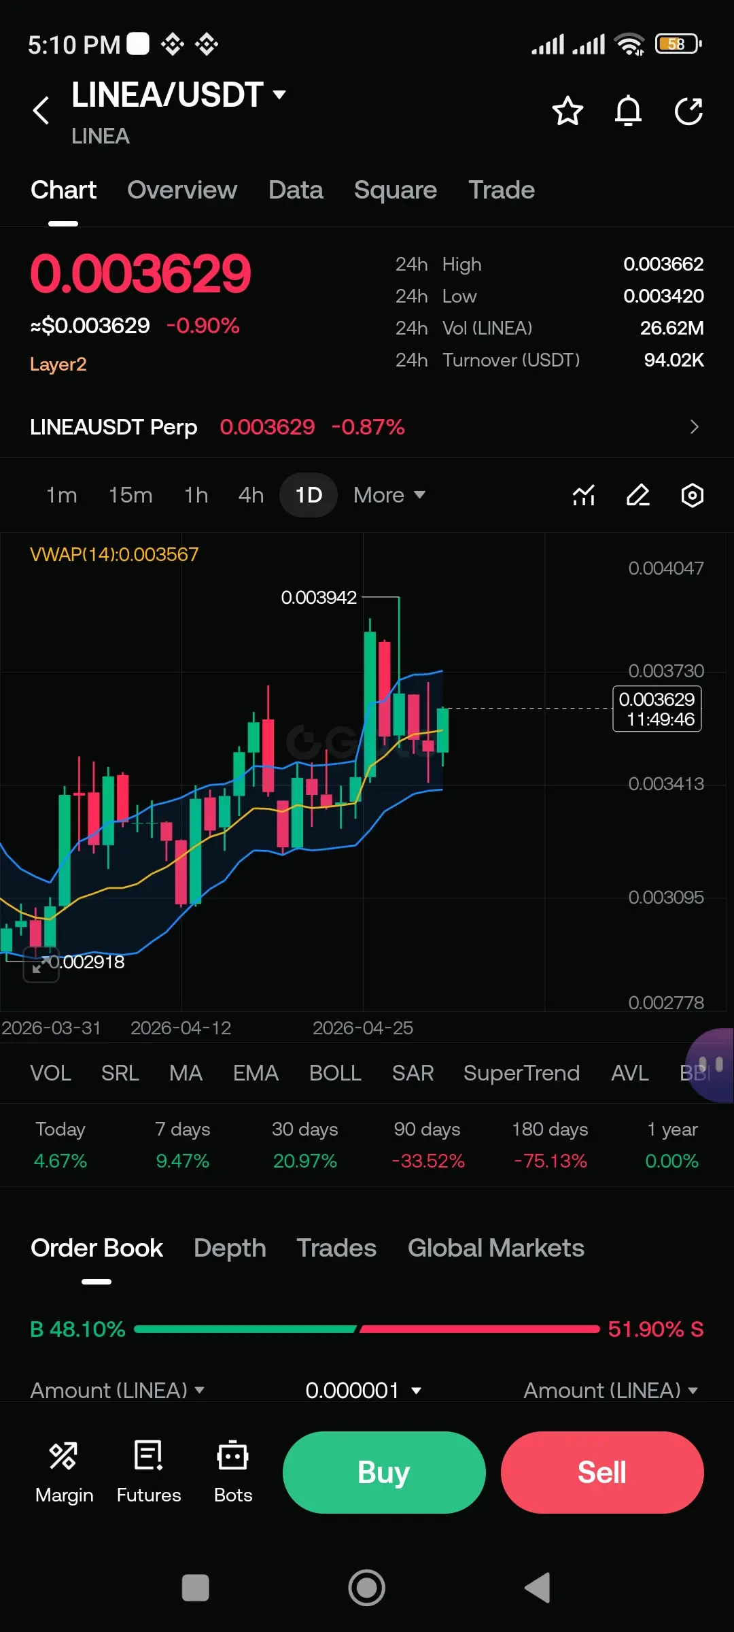Tap the red Sell button
The height and width of the screenshot is (1632, 734).
coord(602,1472)
